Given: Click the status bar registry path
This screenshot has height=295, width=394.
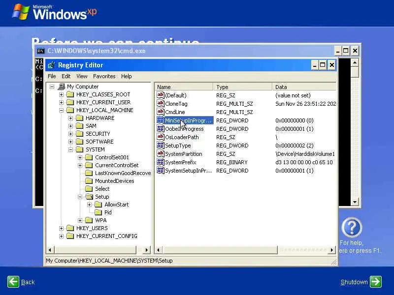Looking at the screenshot, I should pos(109,261).
